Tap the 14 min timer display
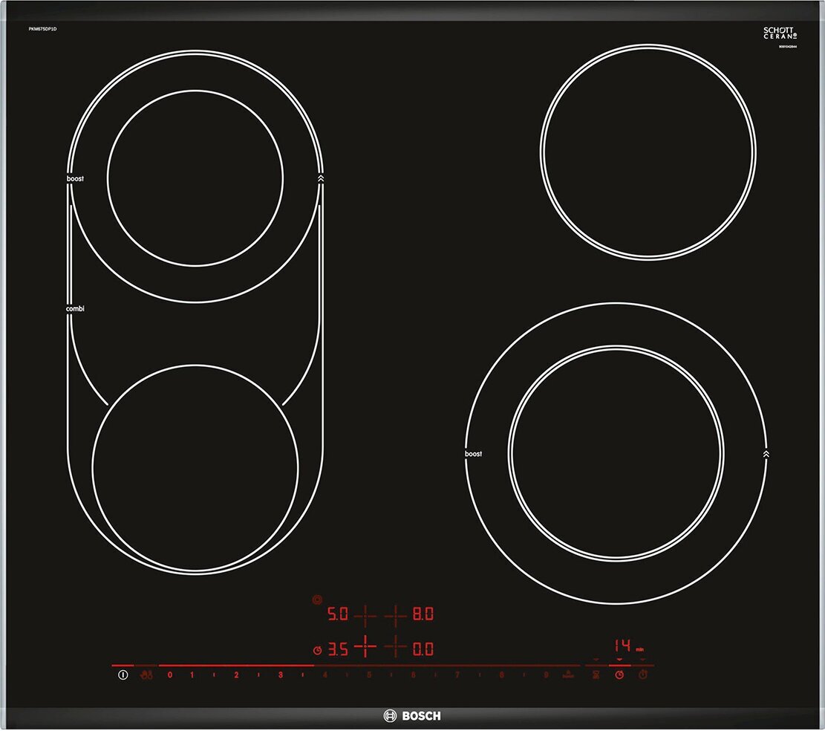 click(623, 645)
